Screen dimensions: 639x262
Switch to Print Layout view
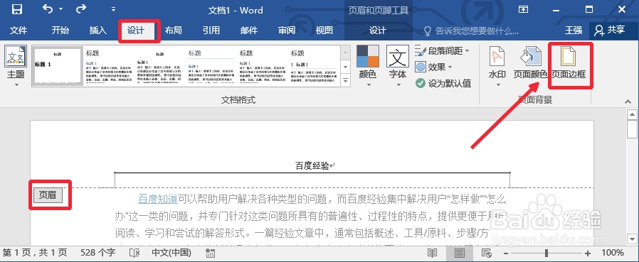pyautogui.click(x=460, y=253)
